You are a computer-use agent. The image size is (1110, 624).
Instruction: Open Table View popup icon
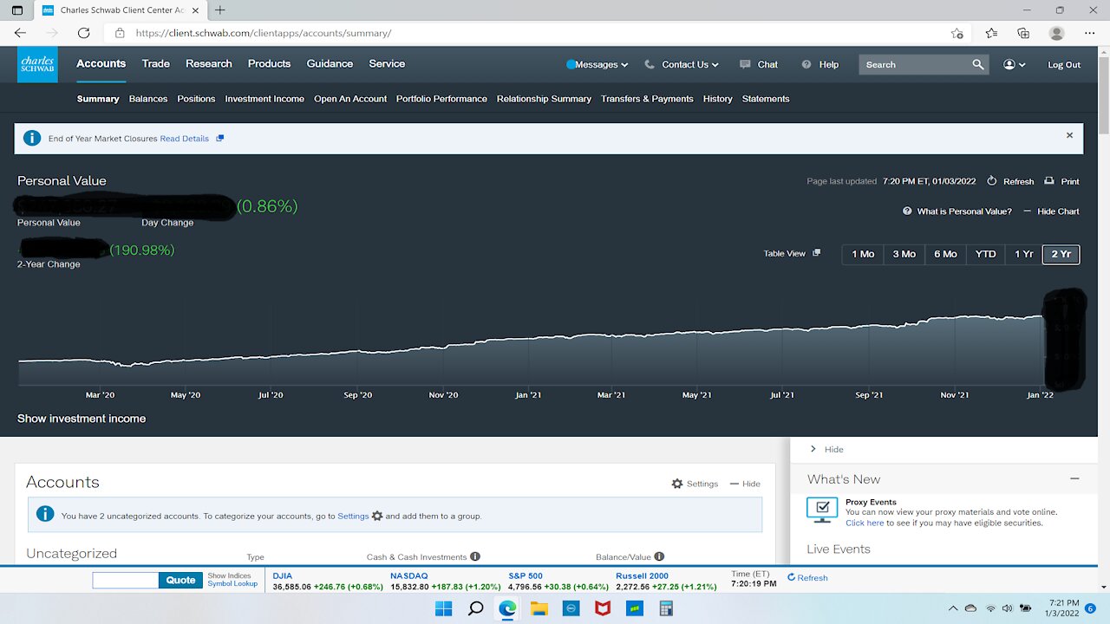[816, 253]
